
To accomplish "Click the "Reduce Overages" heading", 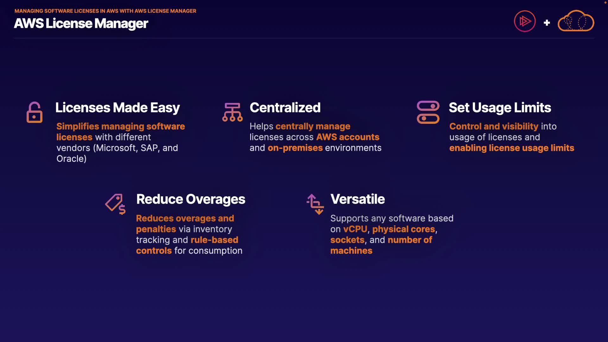I will coord(191,199).
